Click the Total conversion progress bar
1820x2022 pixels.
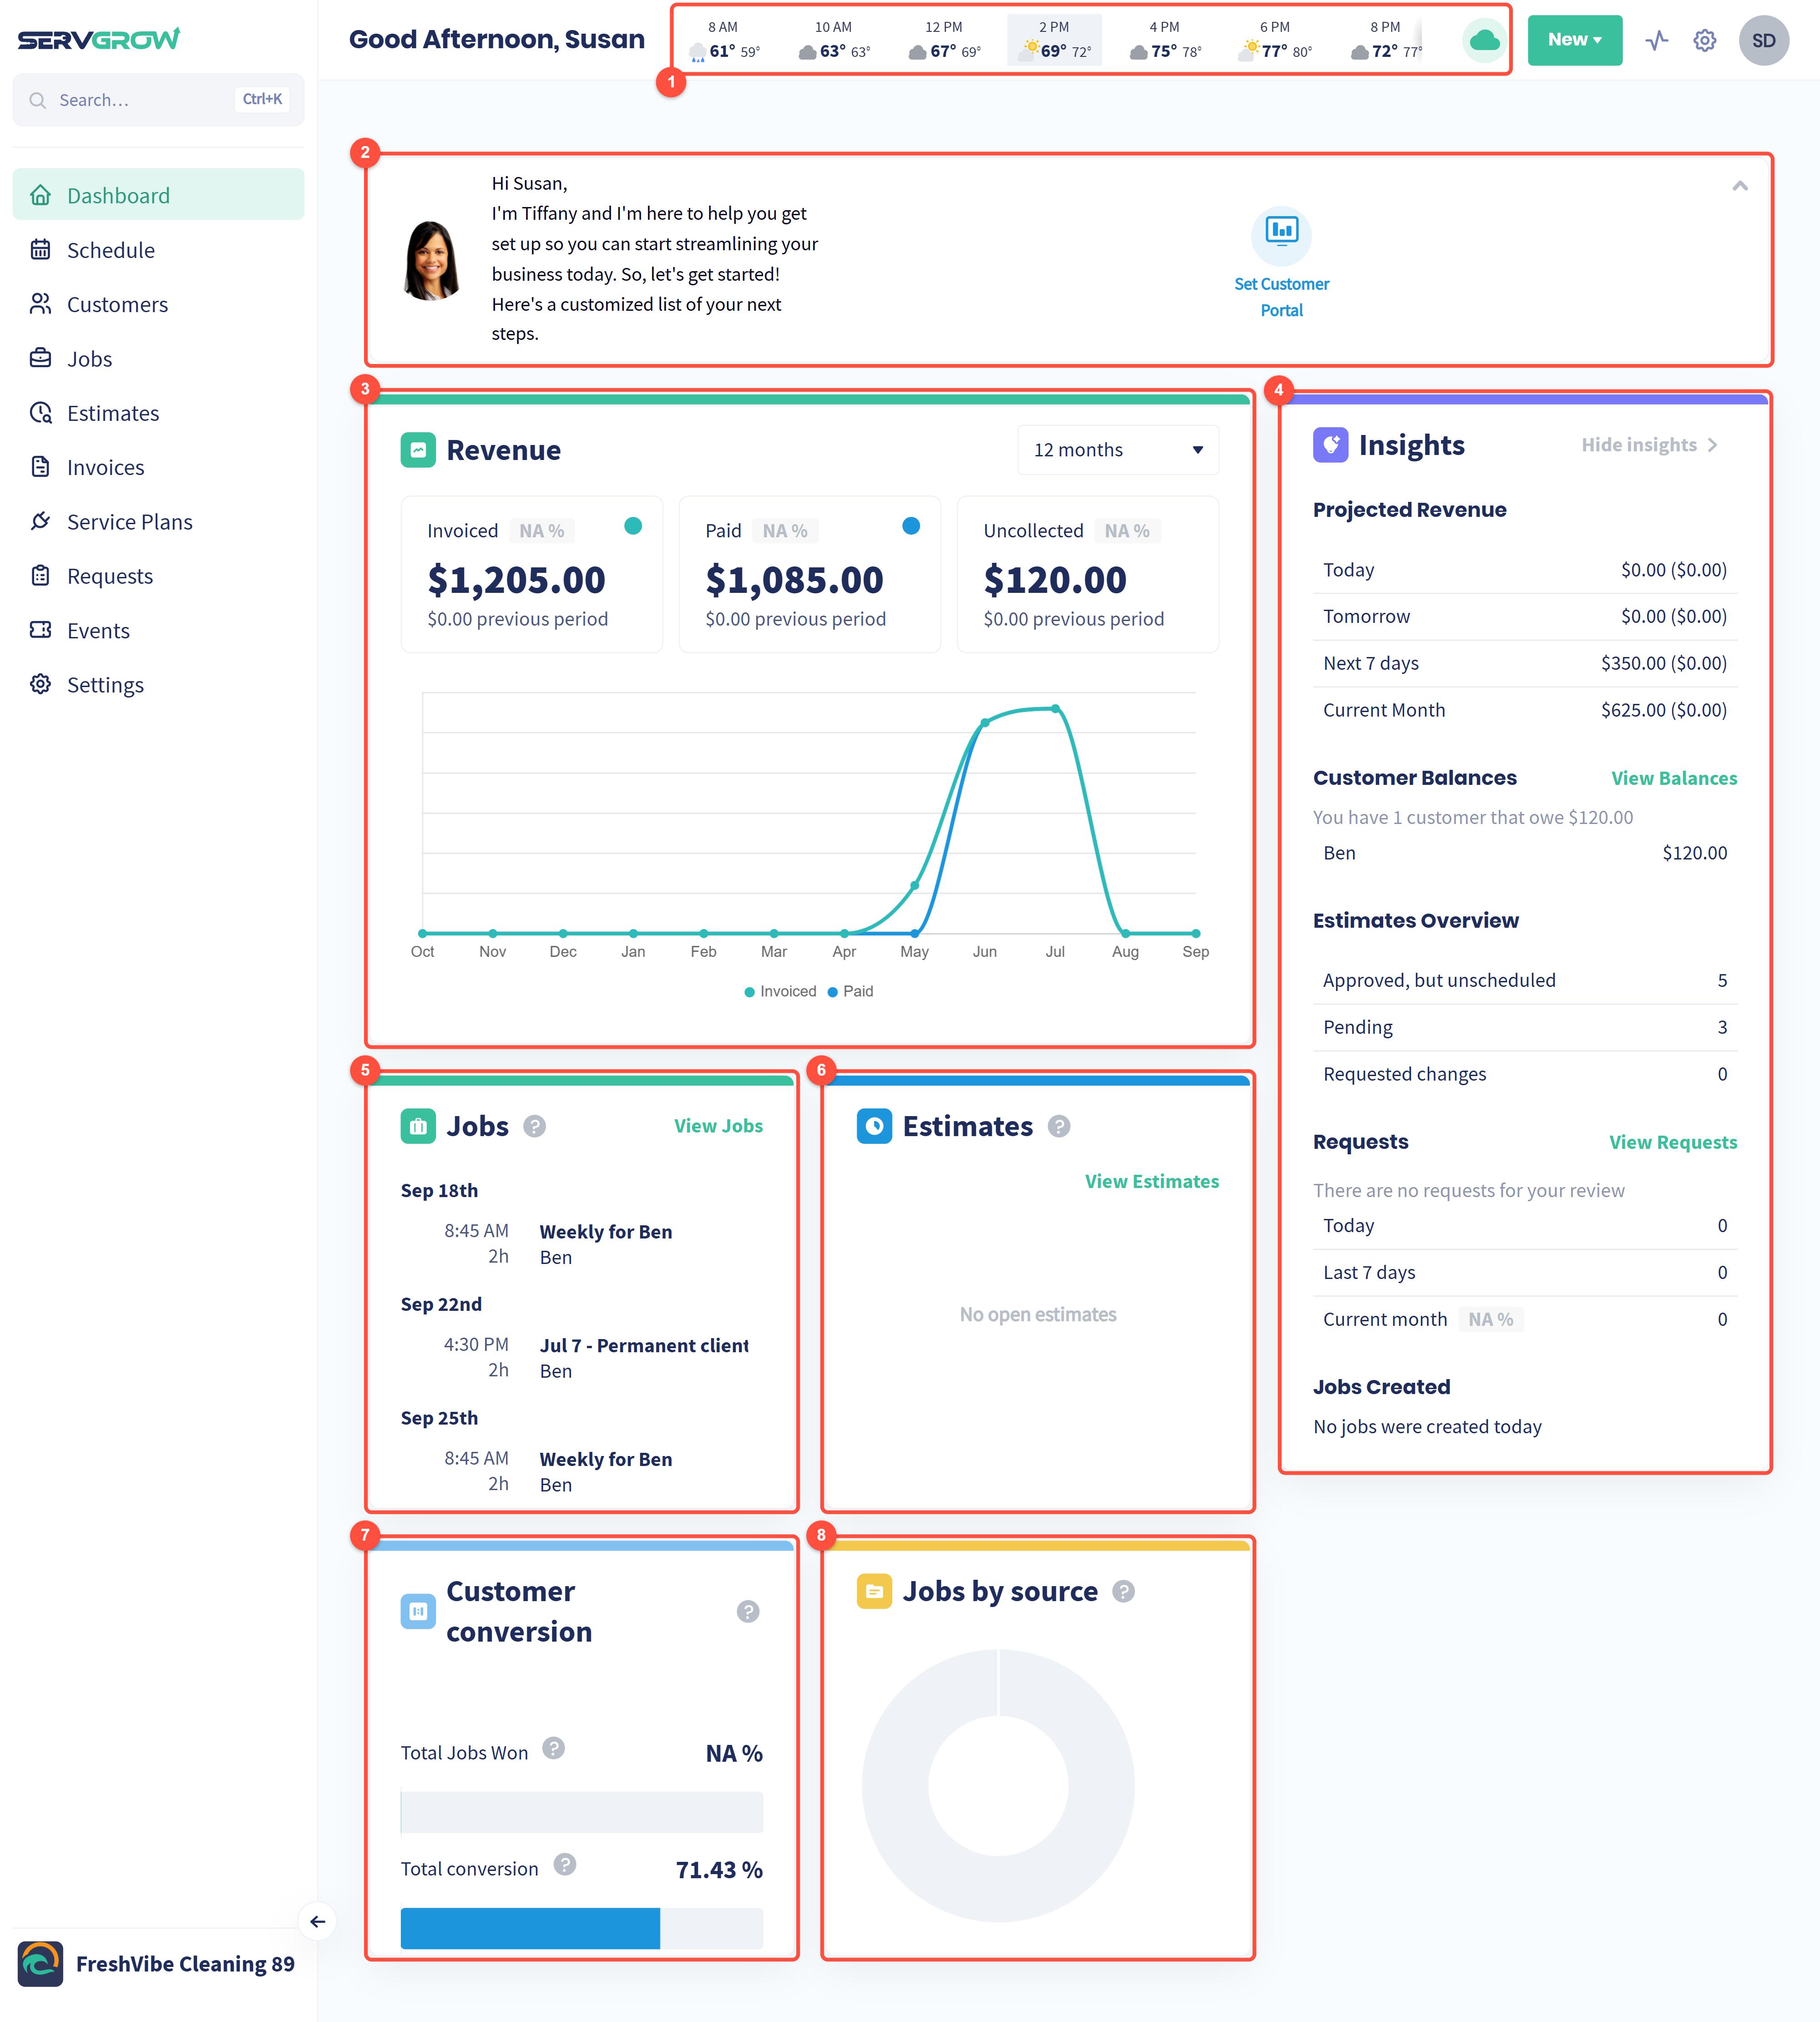[x=581, y=1928]
